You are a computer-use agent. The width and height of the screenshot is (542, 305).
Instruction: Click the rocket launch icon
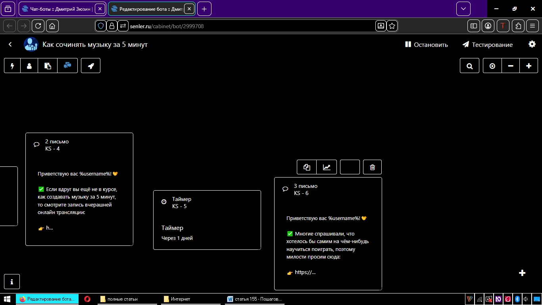point(91,66)
